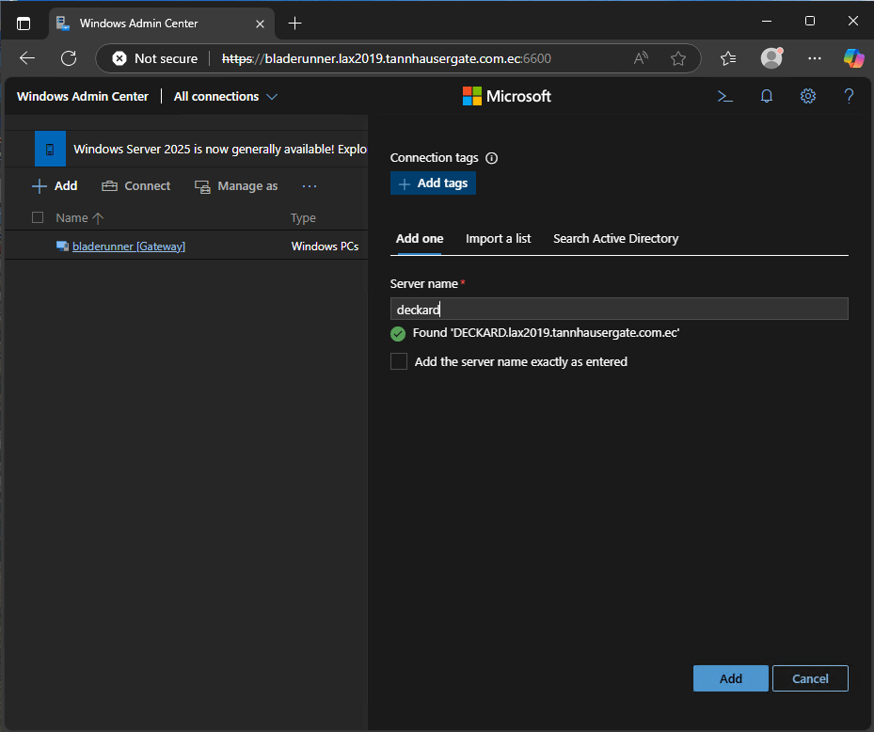Click the help question mark icon
The image size is (874, 732).
click(x=849, y=96)
